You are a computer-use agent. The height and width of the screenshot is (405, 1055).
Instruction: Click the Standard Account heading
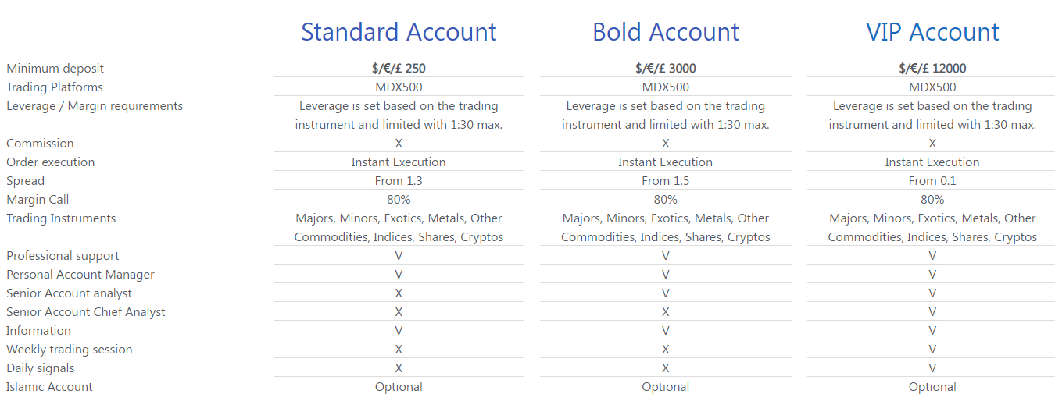pyautogui.click(x=399, y=32)
